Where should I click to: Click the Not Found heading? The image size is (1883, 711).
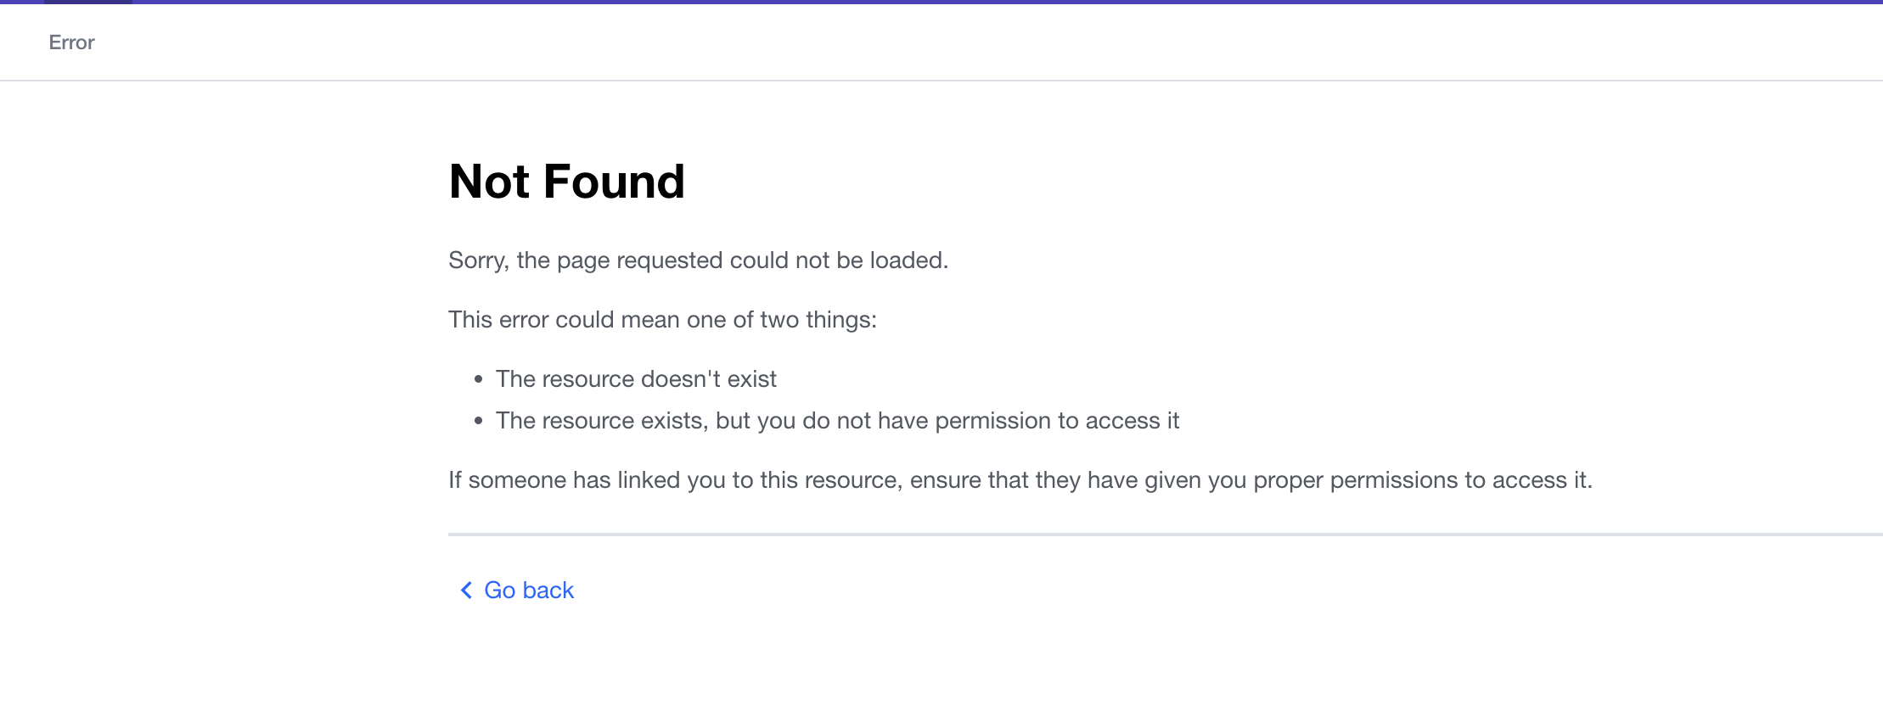click(x=566, y=182)
